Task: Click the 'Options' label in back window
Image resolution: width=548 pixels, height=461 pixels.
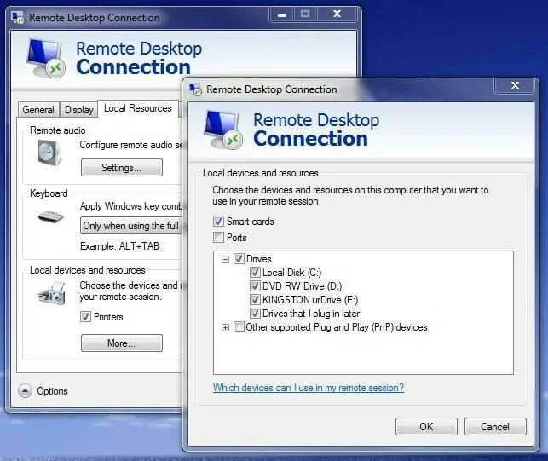Action: (53, 391)
